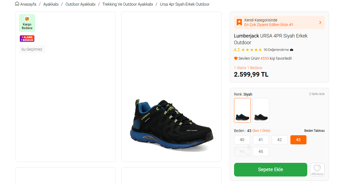Select size 45
Image resolution: width=355 pixels, height=184 pixels.
[x=261, y=152]
